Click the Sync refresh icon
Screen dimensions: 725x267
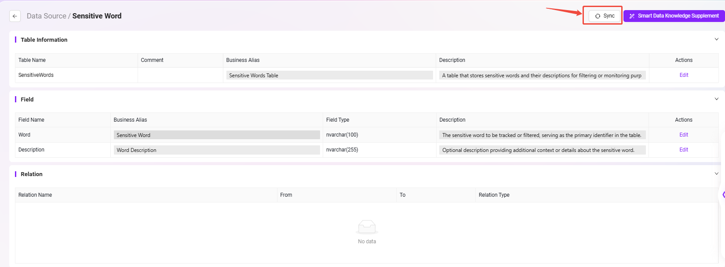pyautogui.click(x=597, y=16)
